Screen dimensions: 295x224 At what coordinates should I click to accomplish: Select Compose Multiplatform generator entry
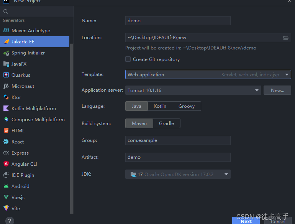click(35, 119)
